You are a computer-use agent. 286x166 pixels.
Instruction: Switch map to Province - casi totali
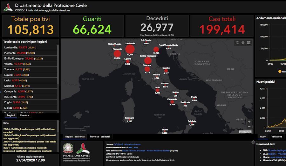(x=100, y=137)
